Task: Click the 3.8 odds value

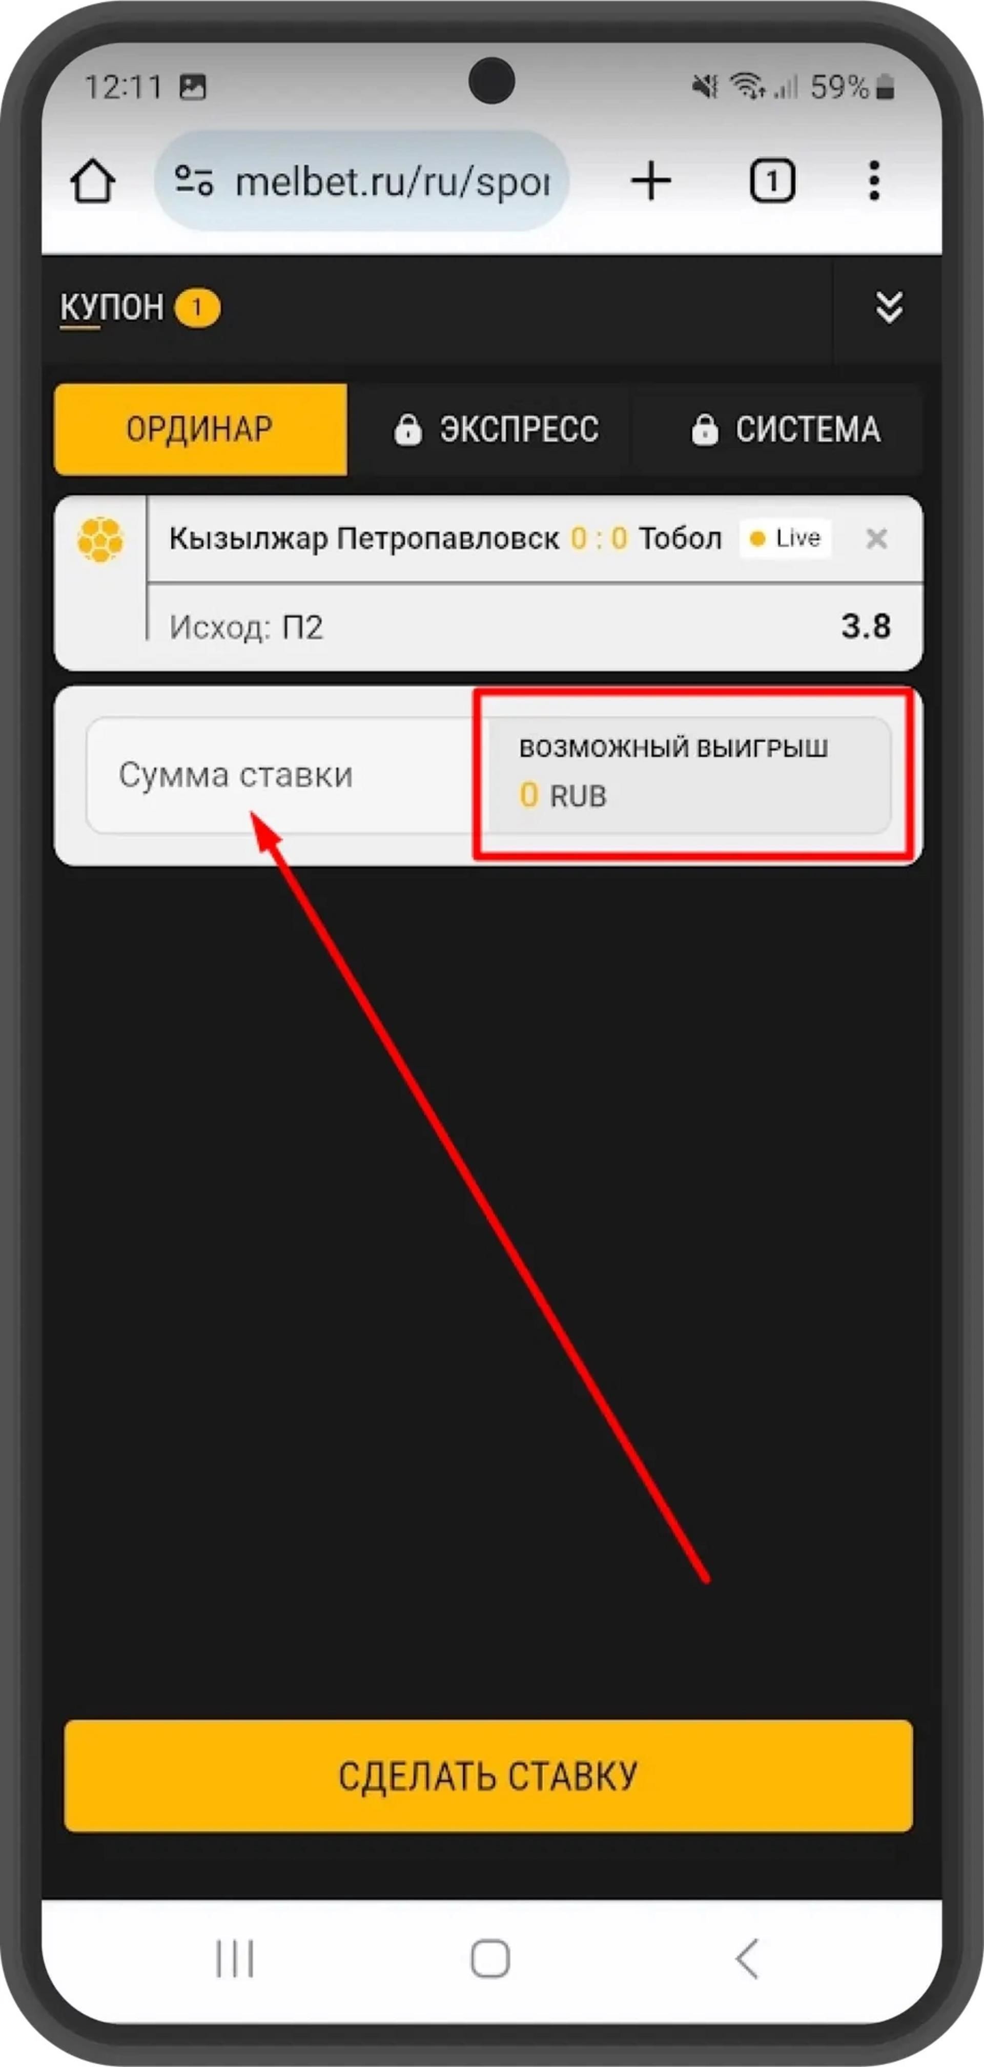Action: [x=866, y=626]
